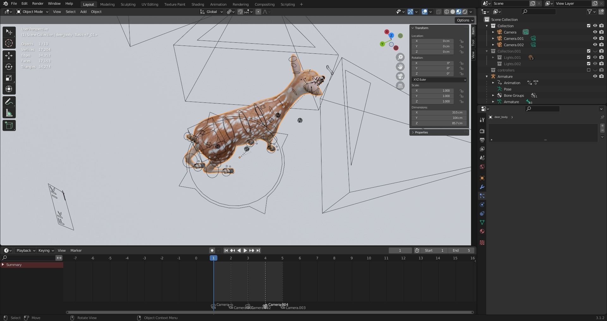Play the animation forward
607x321 pixels.
point(245,250)
